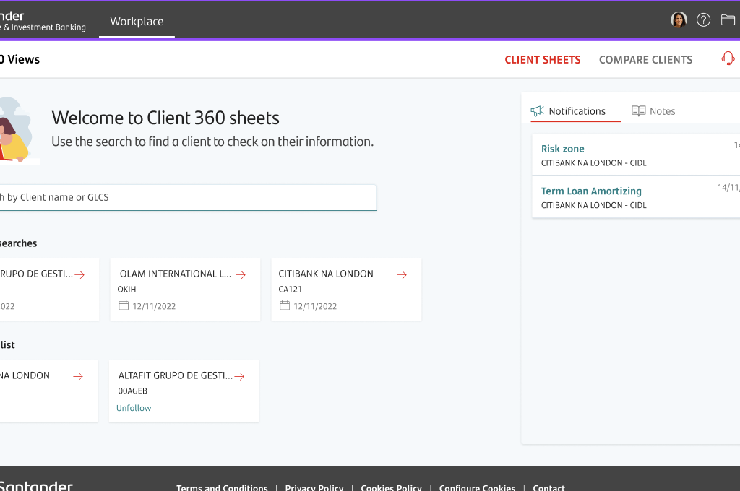The height and width of the screenshot is (491, 740).
Task: Switch to the Workplace tab
Action: tap(137, 21)
